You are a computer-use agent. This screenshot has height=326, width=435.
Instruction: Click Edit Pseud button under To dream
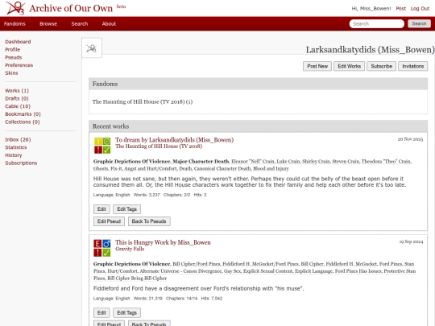(x=109, y=221)
